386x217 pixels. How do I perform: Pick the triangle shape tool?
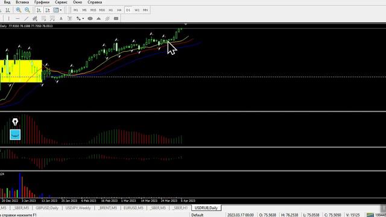coord(98,19)
